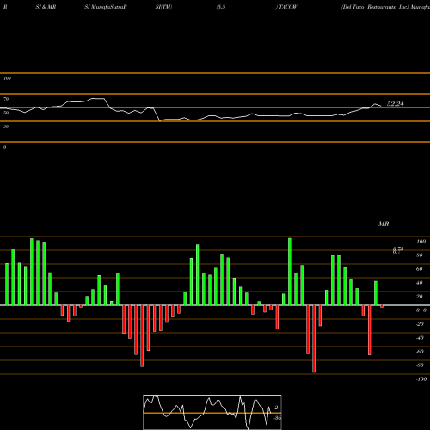Click the -60 label on MR axis

coord(420,352)
